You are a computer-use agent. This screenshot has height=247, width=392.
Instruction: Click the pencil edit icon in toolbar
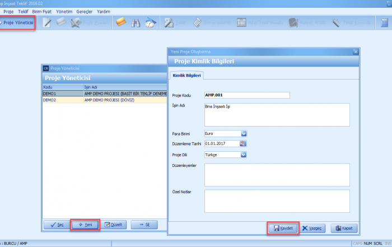point(48,23)
